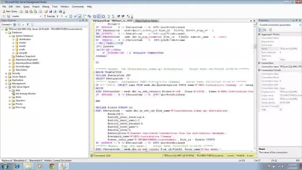
Task: Switch to Object Explorer Details tab
Action: 146,21
